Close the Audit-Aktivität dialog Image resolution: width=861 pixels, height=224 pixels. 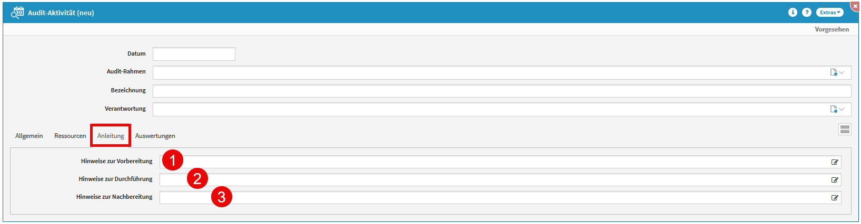pyautogui.click(x=855, y=6)
